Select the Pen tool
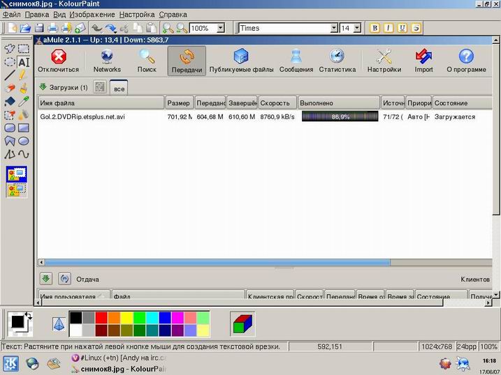The height and width of the screenshot is (375, 501). click(x=24, y=75)
